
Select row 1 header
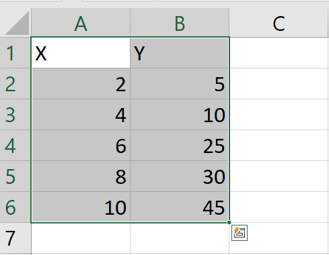pyautogui.click(x=15, y=53)
